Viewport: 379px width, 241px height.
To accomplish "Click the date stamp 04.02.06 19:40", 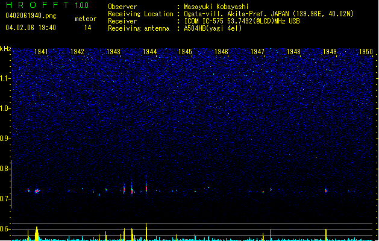I will tap(31, 28).
